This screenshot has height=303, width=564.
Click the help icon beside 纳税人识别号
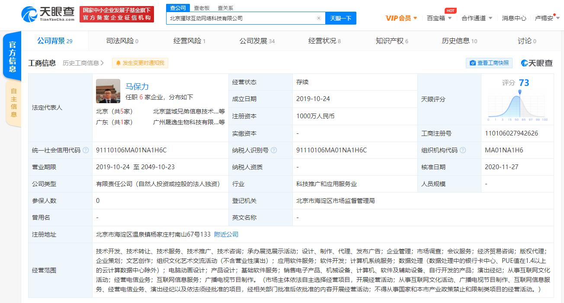[274, 150]
